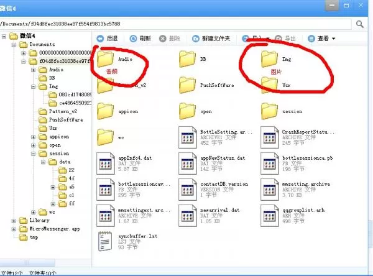Expand the Library tree node

pyautogui.click(x=14, y=221)
